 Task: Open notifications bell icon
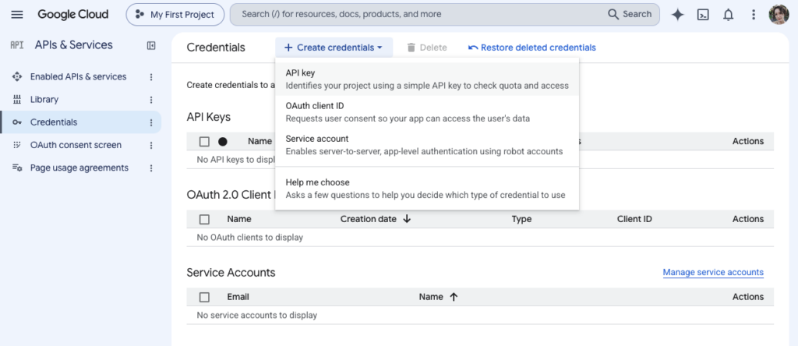[729, 15]
